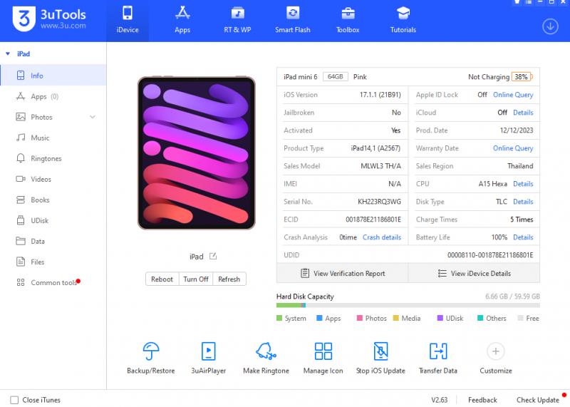Open the Manage Icon tool
Image resolution: width=570 pixels, height=407 pixels.
(323, 358)
